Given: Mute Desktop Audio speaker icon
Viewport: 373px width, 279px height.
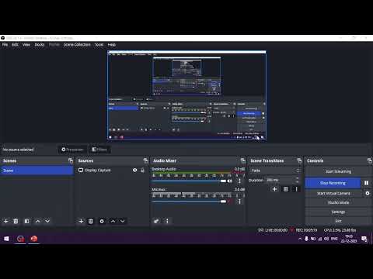Looking at the screenshot, I should click(x=229, y=181).
